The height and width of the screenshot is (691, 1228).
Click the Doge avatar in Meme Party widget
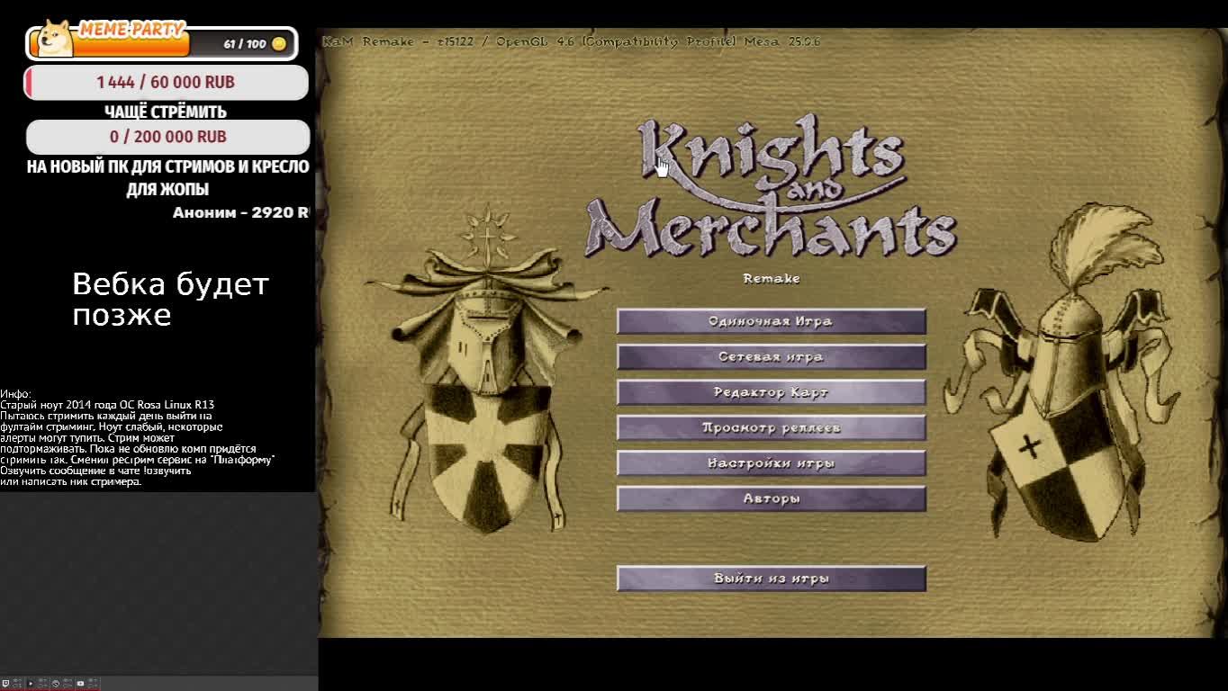coord(53,40)
